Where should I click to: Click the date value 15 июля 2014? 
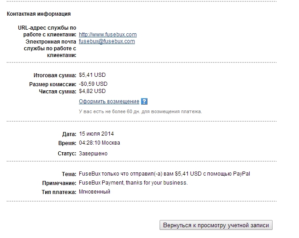pos(96,134)
